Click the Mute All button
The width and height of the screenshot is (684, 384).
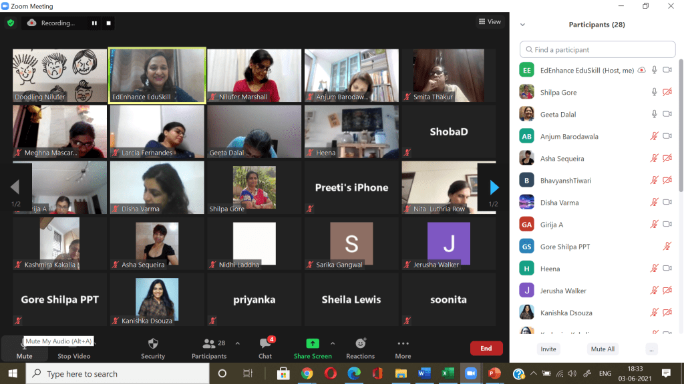[x=603, y=349]
